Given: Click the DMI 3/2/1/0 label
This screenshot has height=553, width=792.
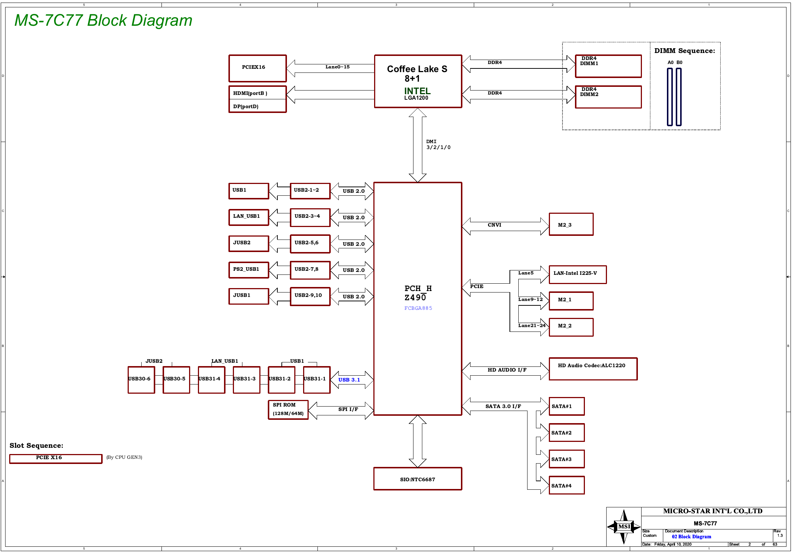Looking at the screenshot, I should point(438,144).
